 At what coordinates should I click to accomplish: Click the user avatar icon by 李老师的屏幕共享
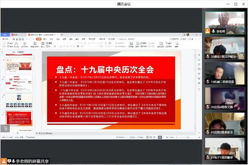[x=4, y=160]
